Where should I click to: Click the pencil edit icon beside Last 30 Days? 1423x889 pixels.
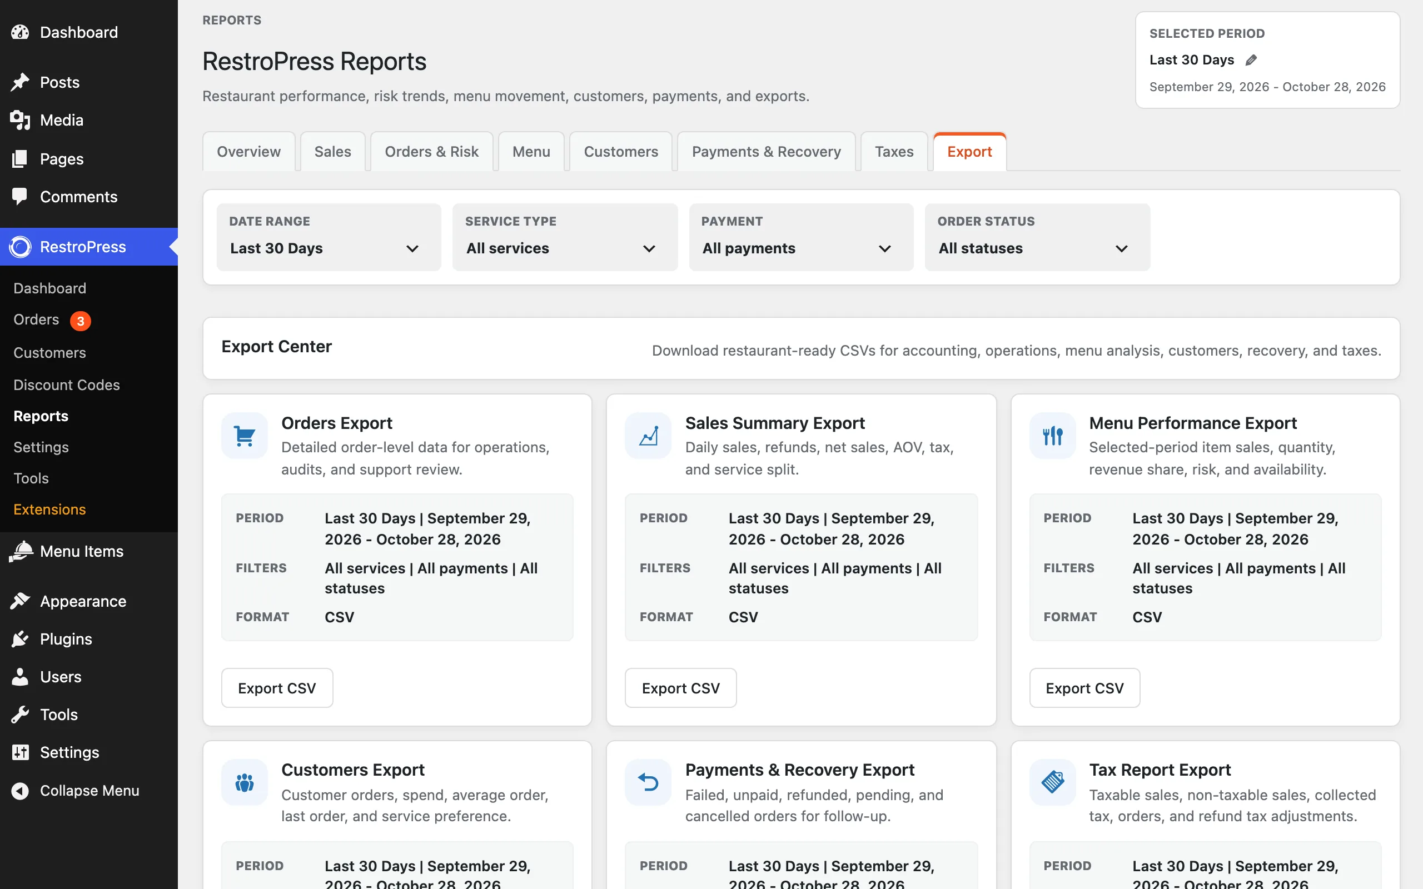pos(1251,60)
